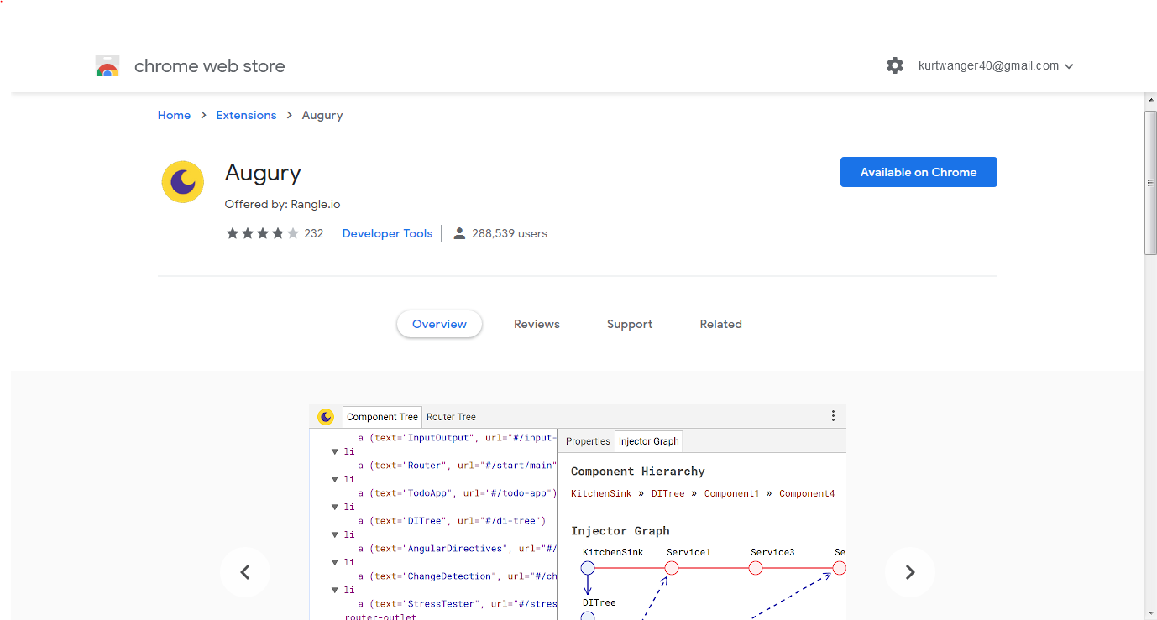Click the Augury yellow moon extension icon
1157x620 pixels.
click(182, 181)
